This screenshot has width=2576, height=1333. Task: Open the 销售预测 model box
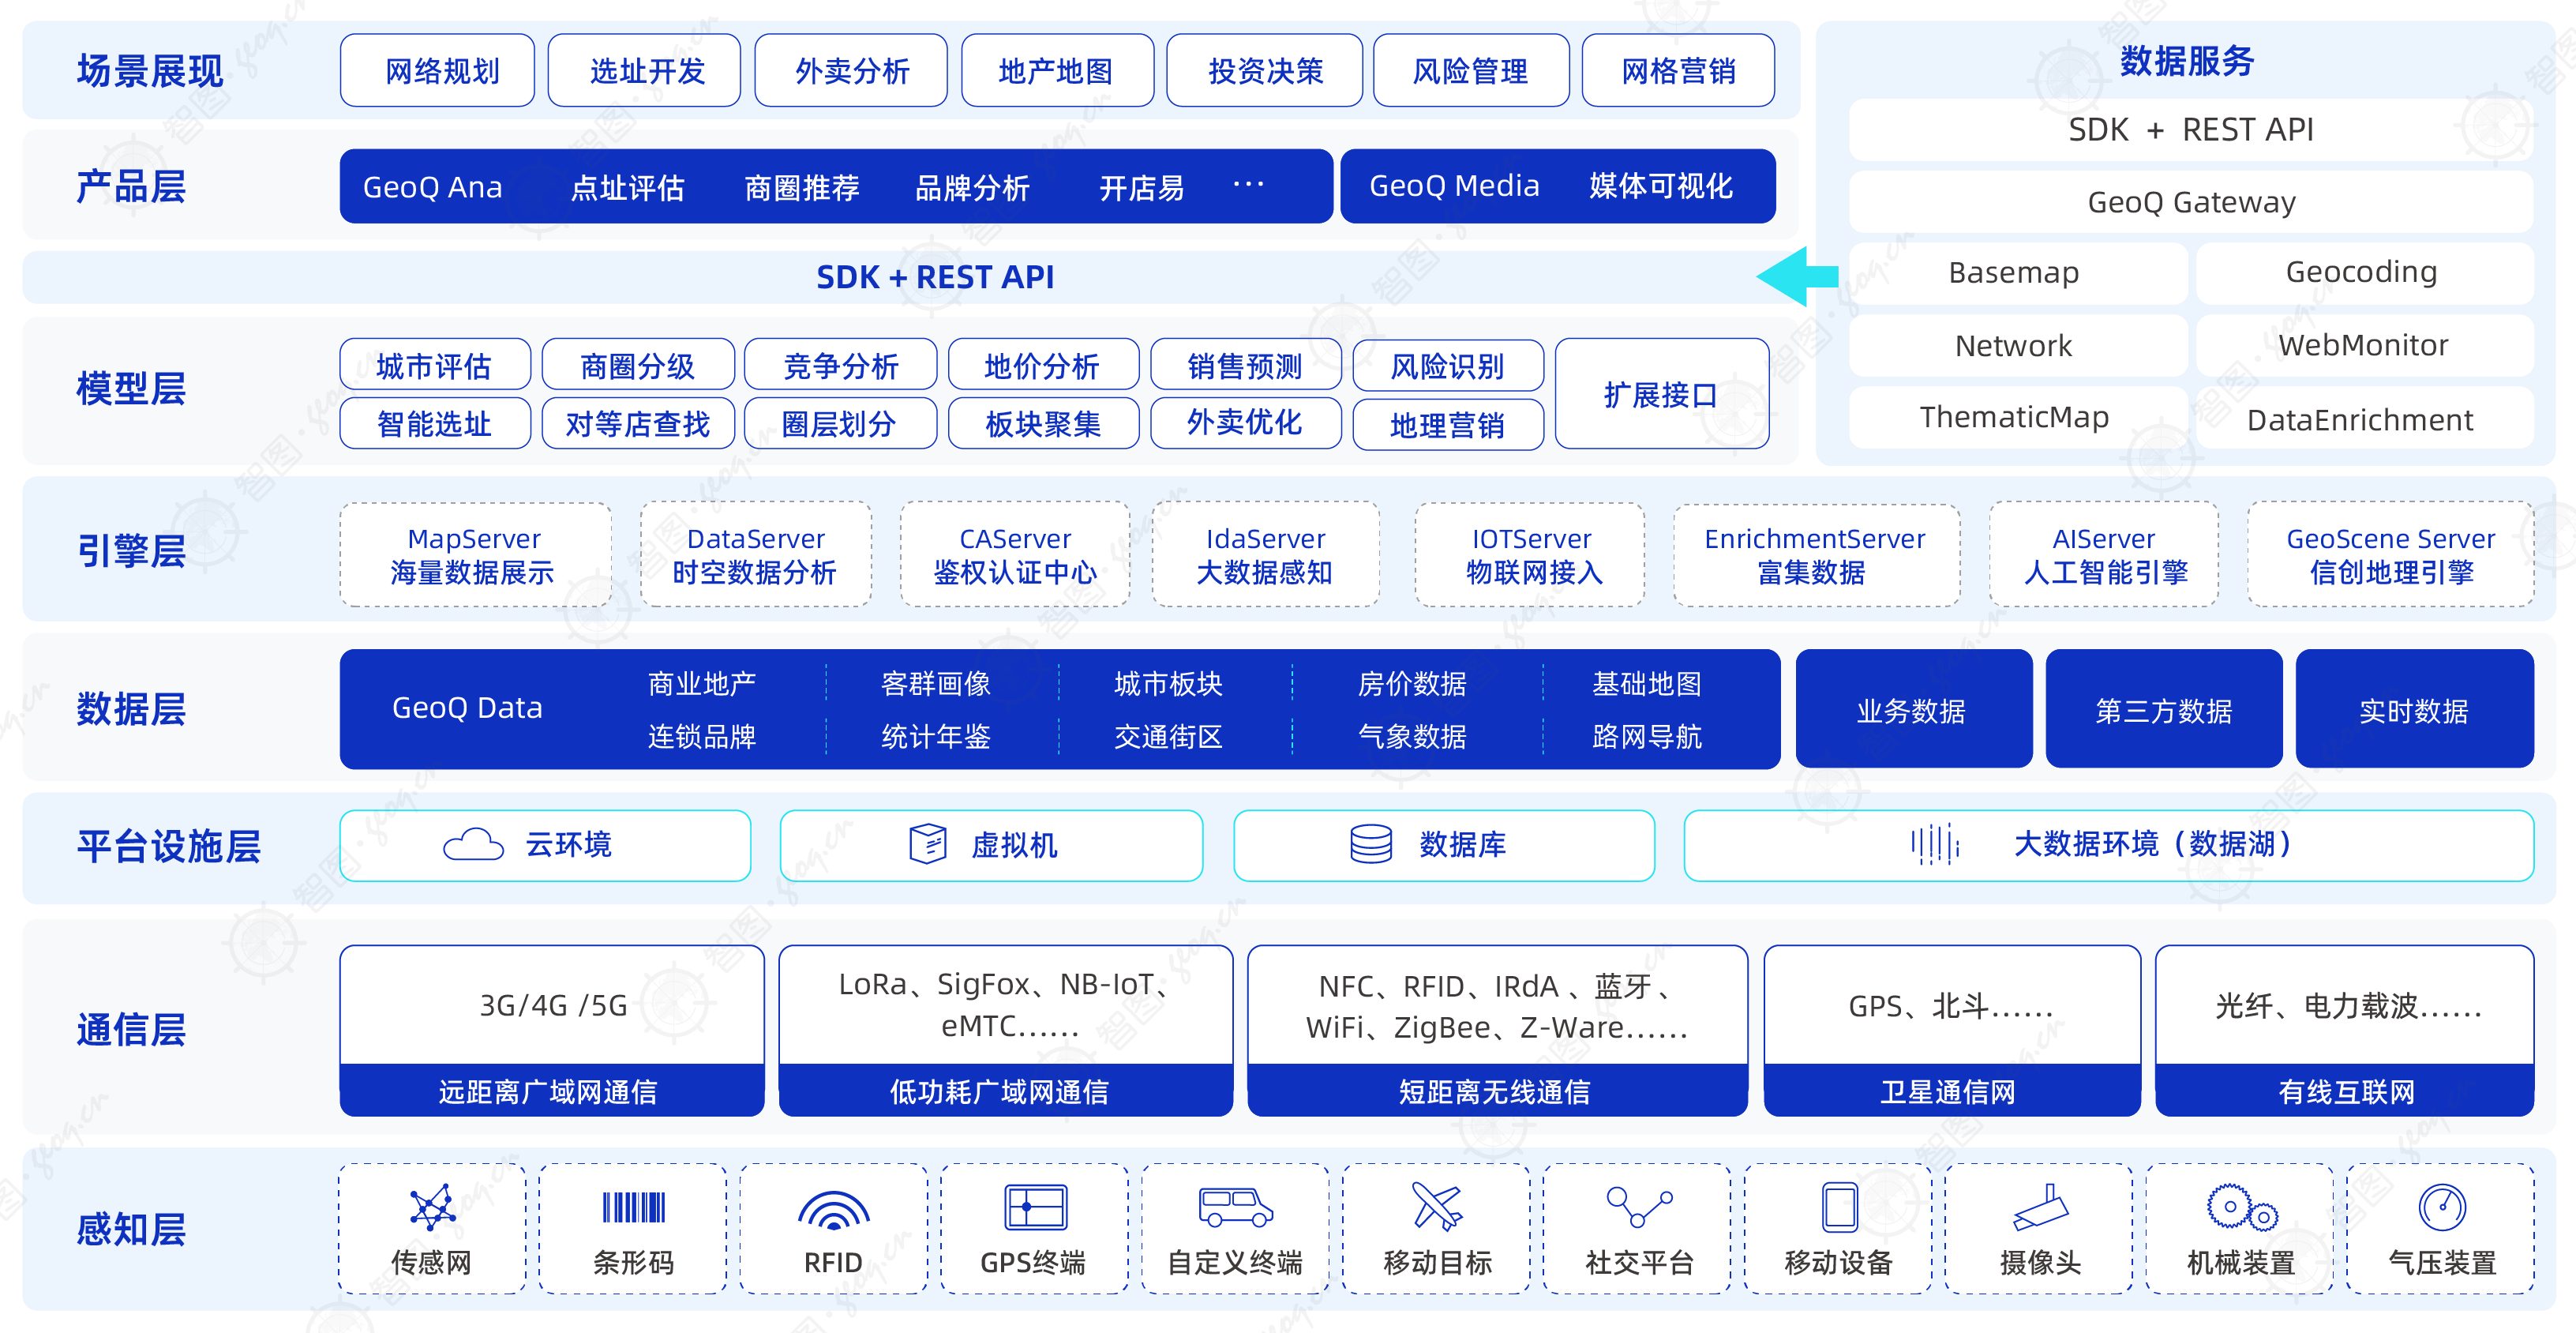(1246, 365)
